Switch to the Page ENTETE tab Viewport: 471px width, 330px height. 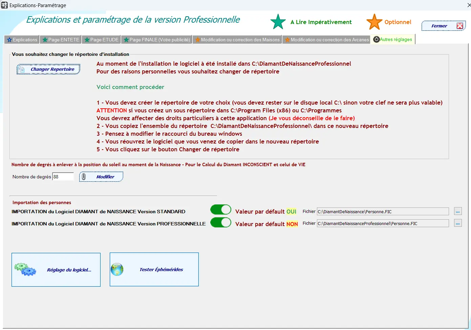[61, 40]
